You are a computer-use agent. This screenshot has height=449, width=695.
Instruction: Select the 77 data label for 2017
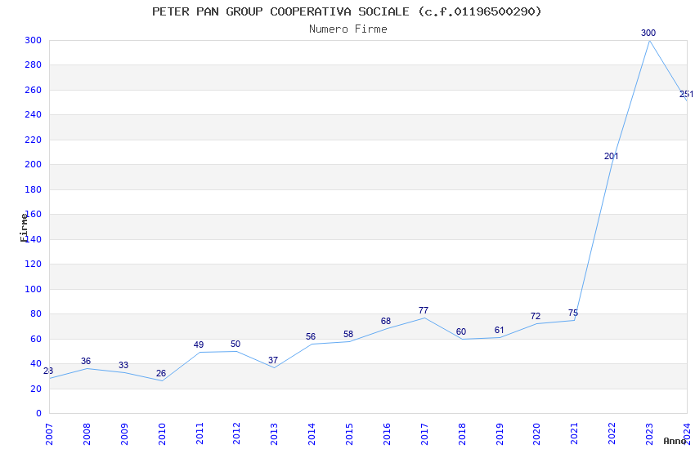point(424,310)
